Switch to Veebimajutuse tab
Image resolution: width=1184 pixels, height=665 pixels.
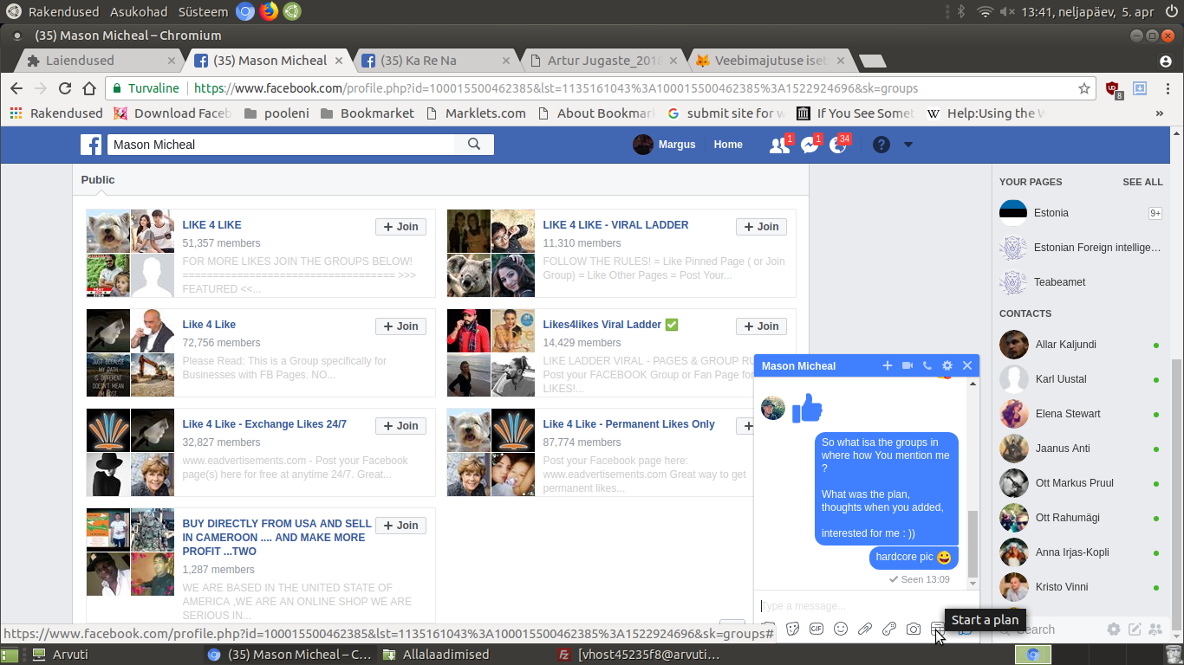[x=771, y=61]
